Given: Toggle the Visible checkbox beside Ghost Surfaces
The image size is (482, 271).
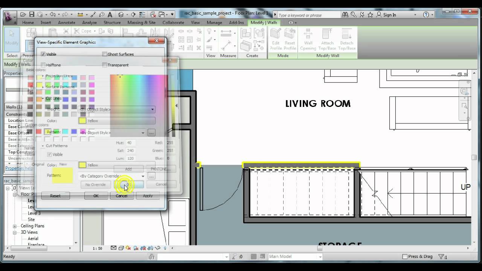Looking at the screenshot, I should (x=43, y=54).
